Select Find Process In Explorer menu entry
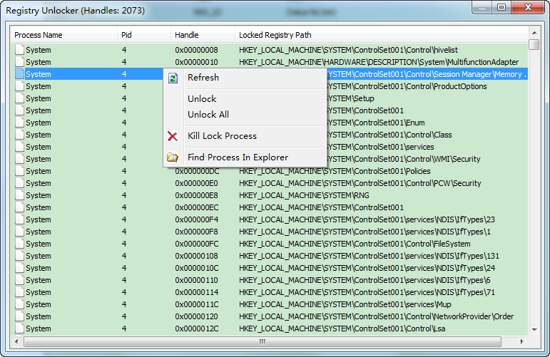The image size is (550, 357). pyautogui.click(x=238, y=157)
